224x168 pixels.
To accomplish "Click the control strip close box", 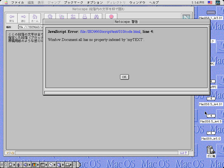I will coord(2,165).
